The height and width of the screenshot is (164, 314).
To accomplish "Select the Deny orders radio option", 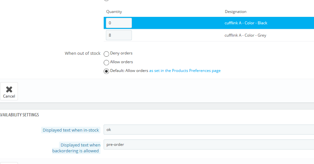I will [x=106, y=54].
